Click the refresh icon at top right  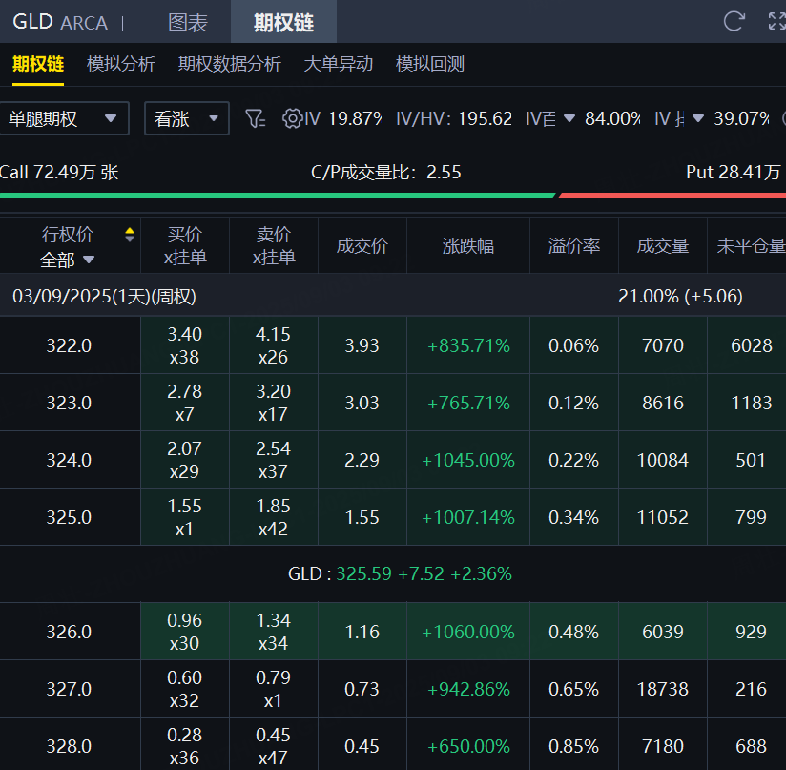click(734, 21)
